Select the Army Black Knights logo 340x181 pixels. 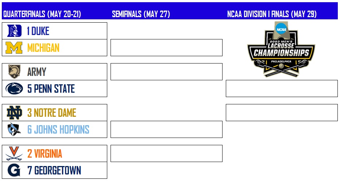pyautogui.click(x=15, y=72)
